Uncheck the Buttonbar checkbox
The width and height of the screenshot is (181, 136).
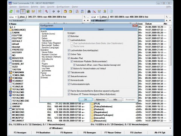[x=69, y=36]
